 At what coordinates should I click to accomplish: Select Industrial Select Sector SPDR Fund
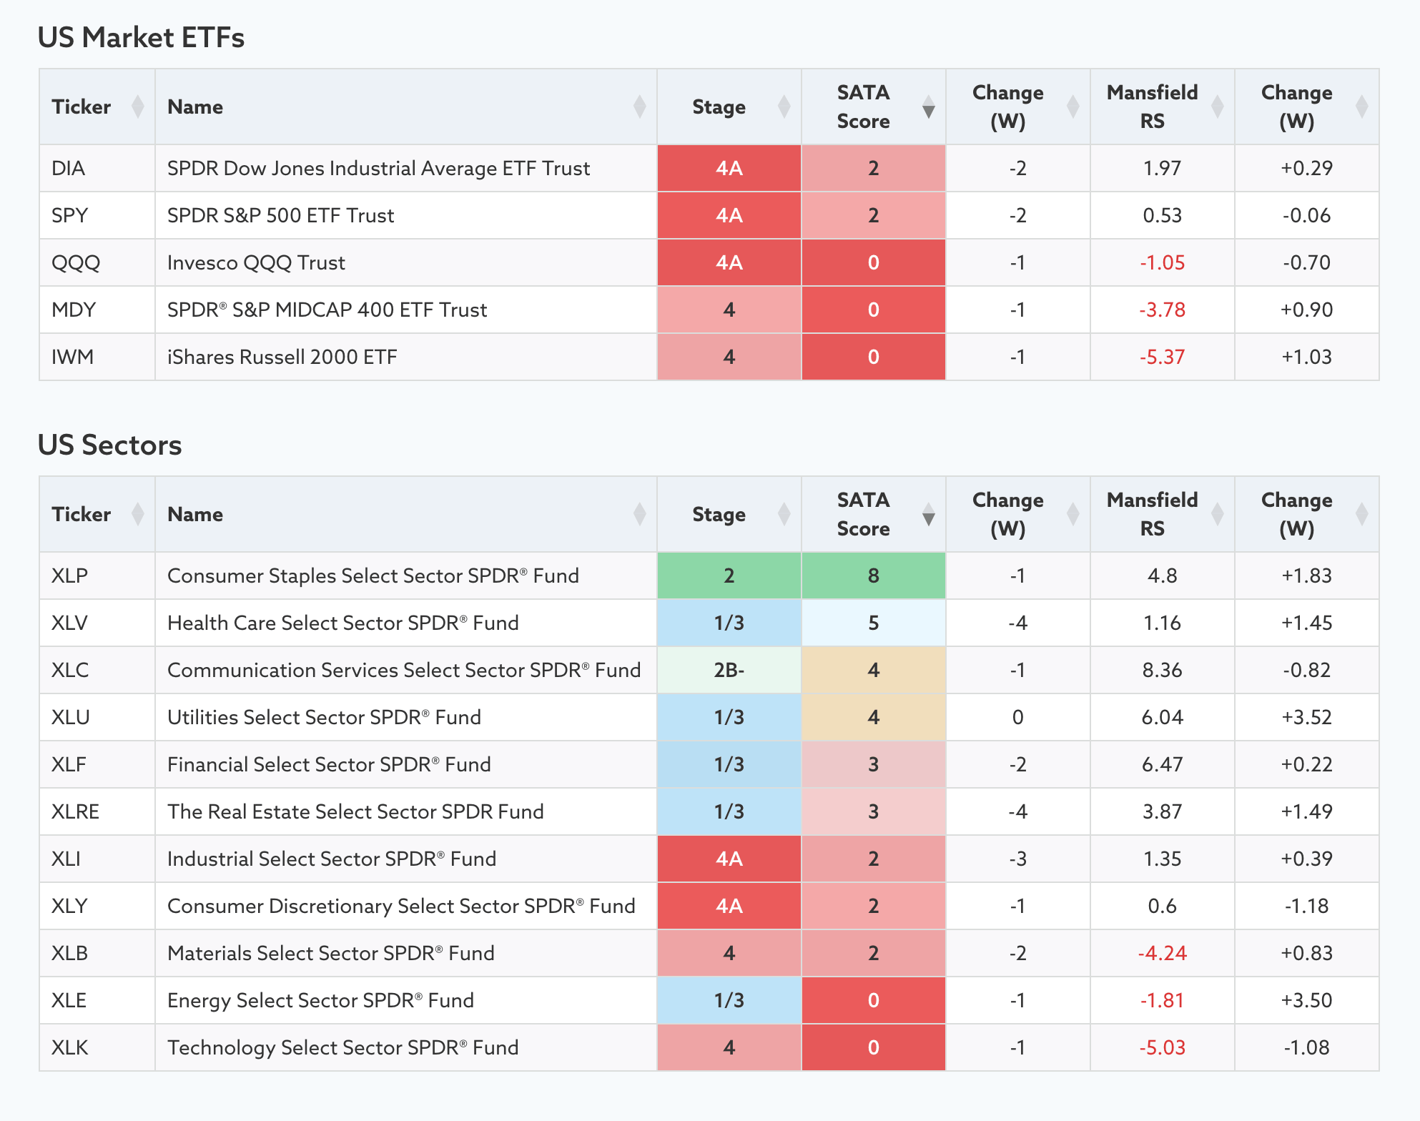(332, 859)
